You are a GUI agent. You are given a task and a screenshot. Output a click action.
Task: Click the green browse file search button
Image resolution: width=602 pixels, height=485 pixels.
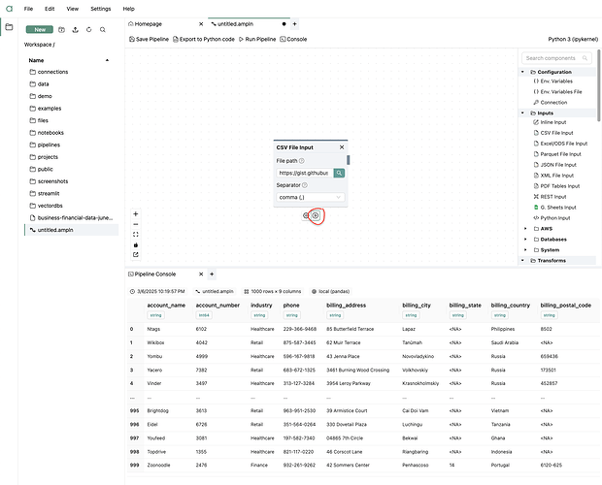pos(339,174)
